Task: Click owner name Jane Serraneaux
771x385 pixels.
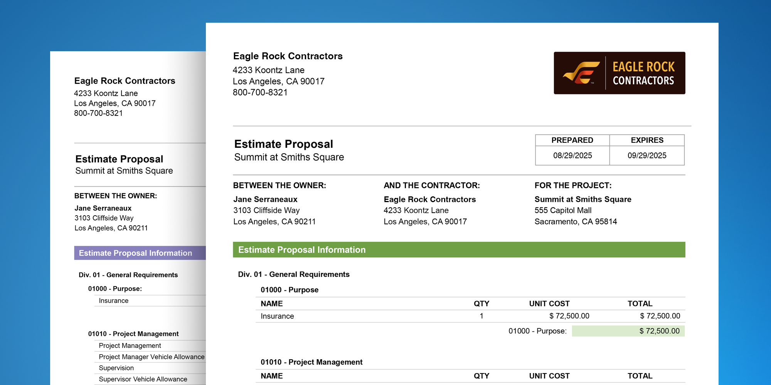Action: pos(265,199)
